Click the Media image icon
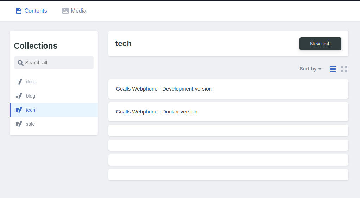360x198 pixels. (x=65, y=11)
